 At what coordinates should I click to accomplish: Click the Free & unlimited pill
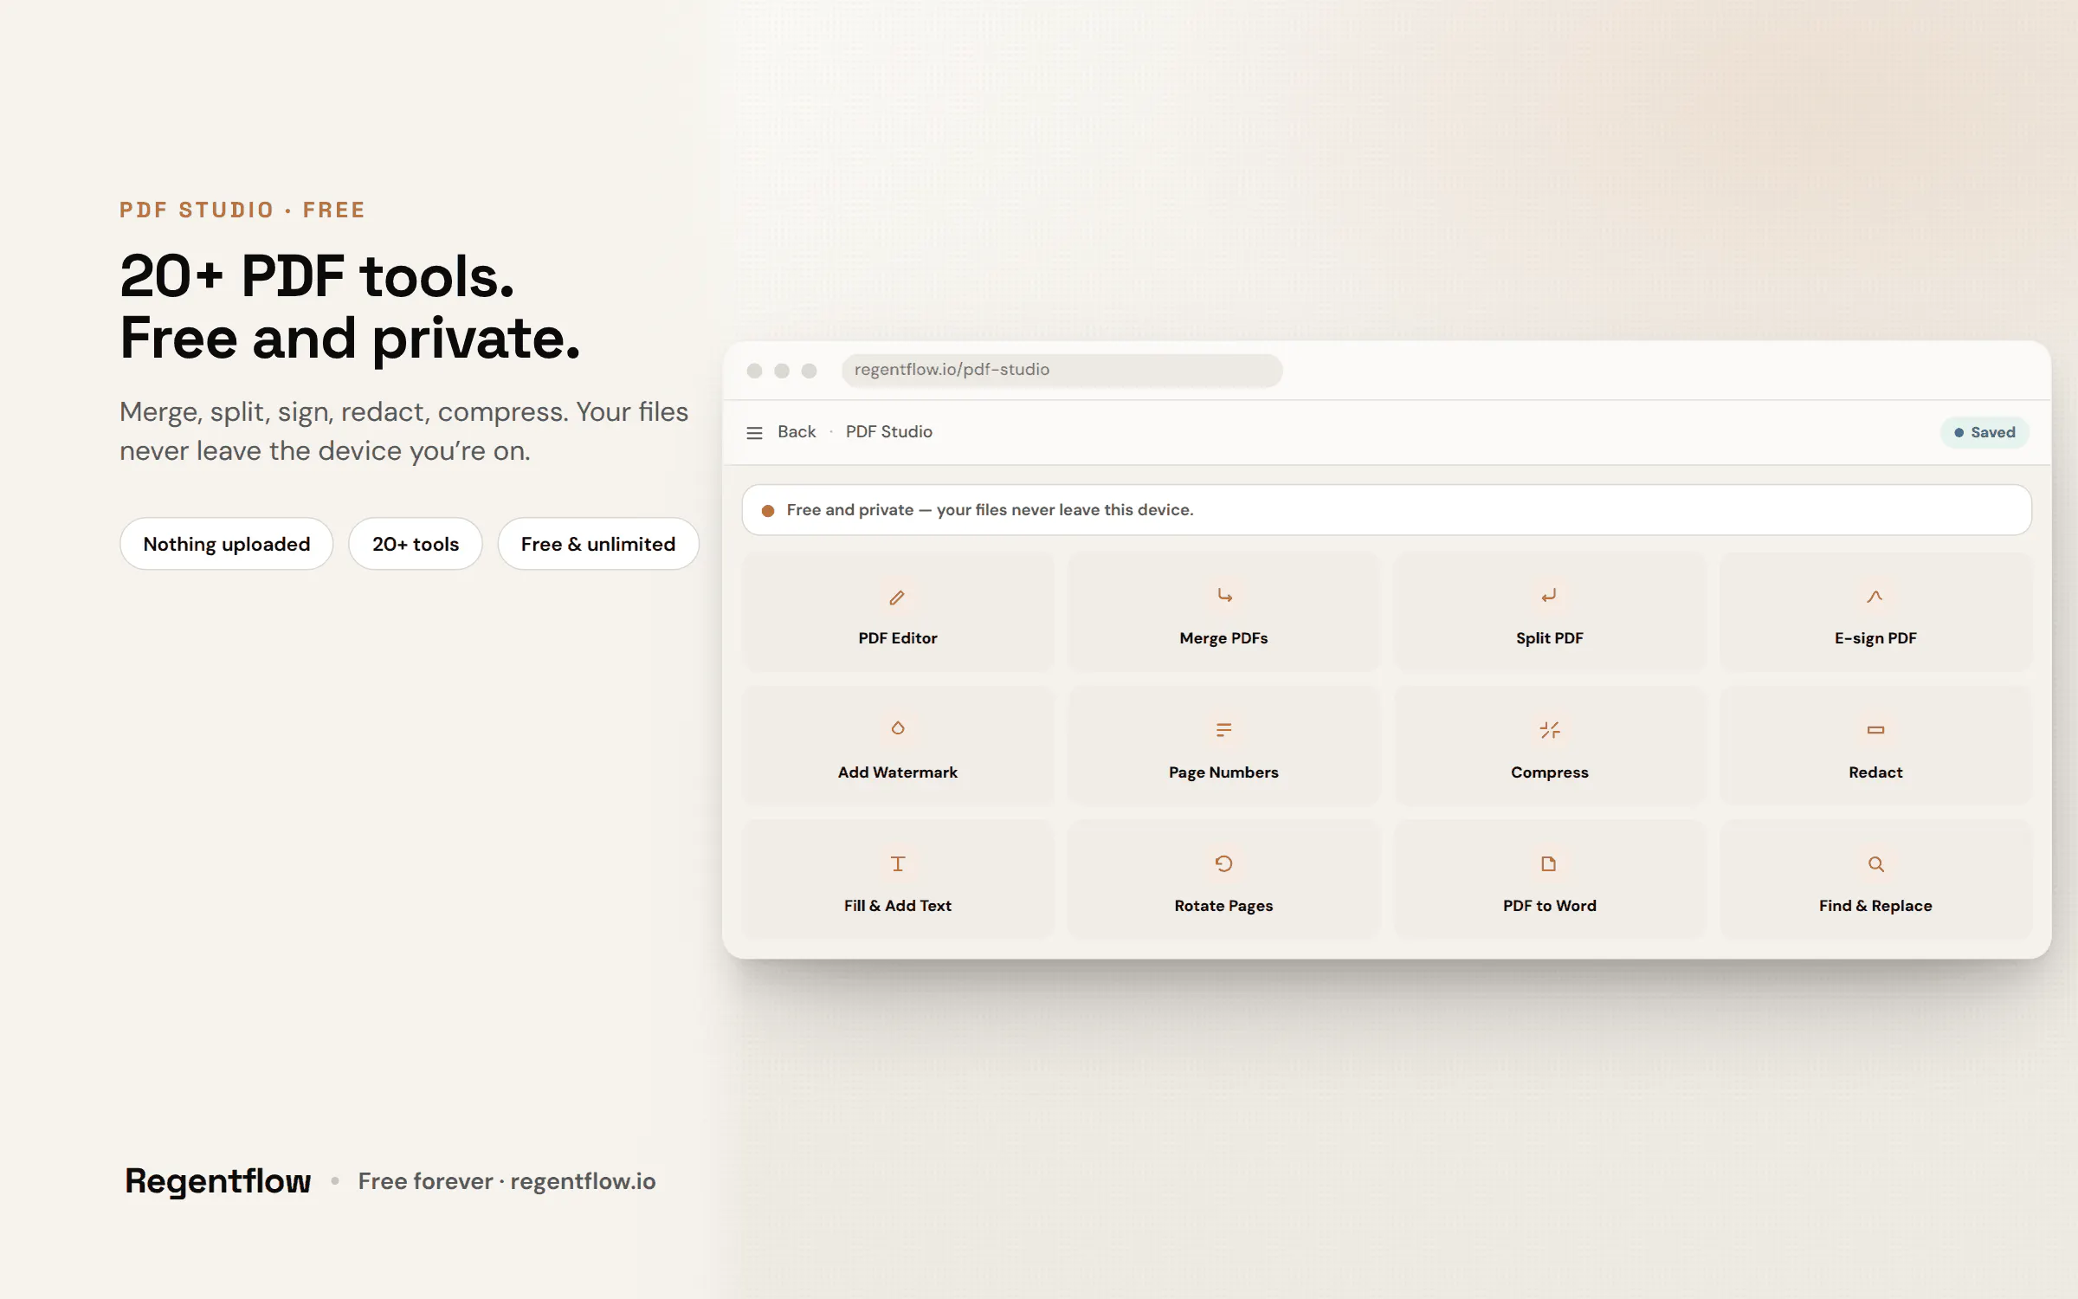(597, 544)
